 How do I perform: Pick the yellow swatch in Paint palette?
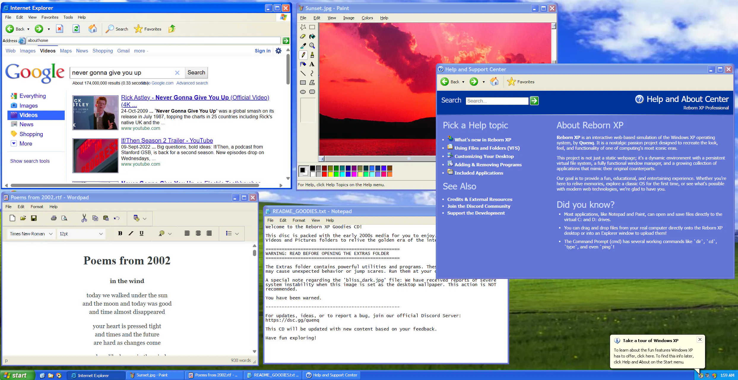point(330,174)
